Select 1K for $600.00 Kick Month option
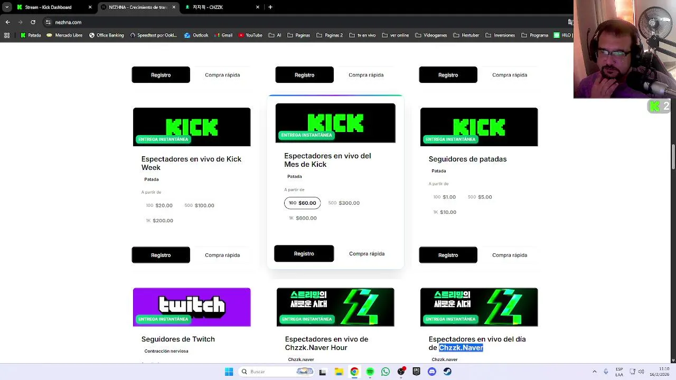The width and height of the screenshot is (676, 380). tap(303, 218)
